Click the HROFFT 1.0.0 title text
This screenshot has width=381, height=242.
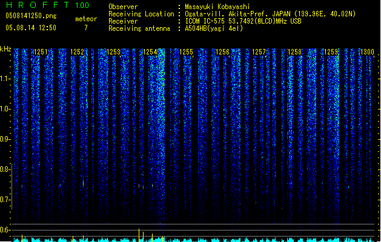click(x=47, y=5)
